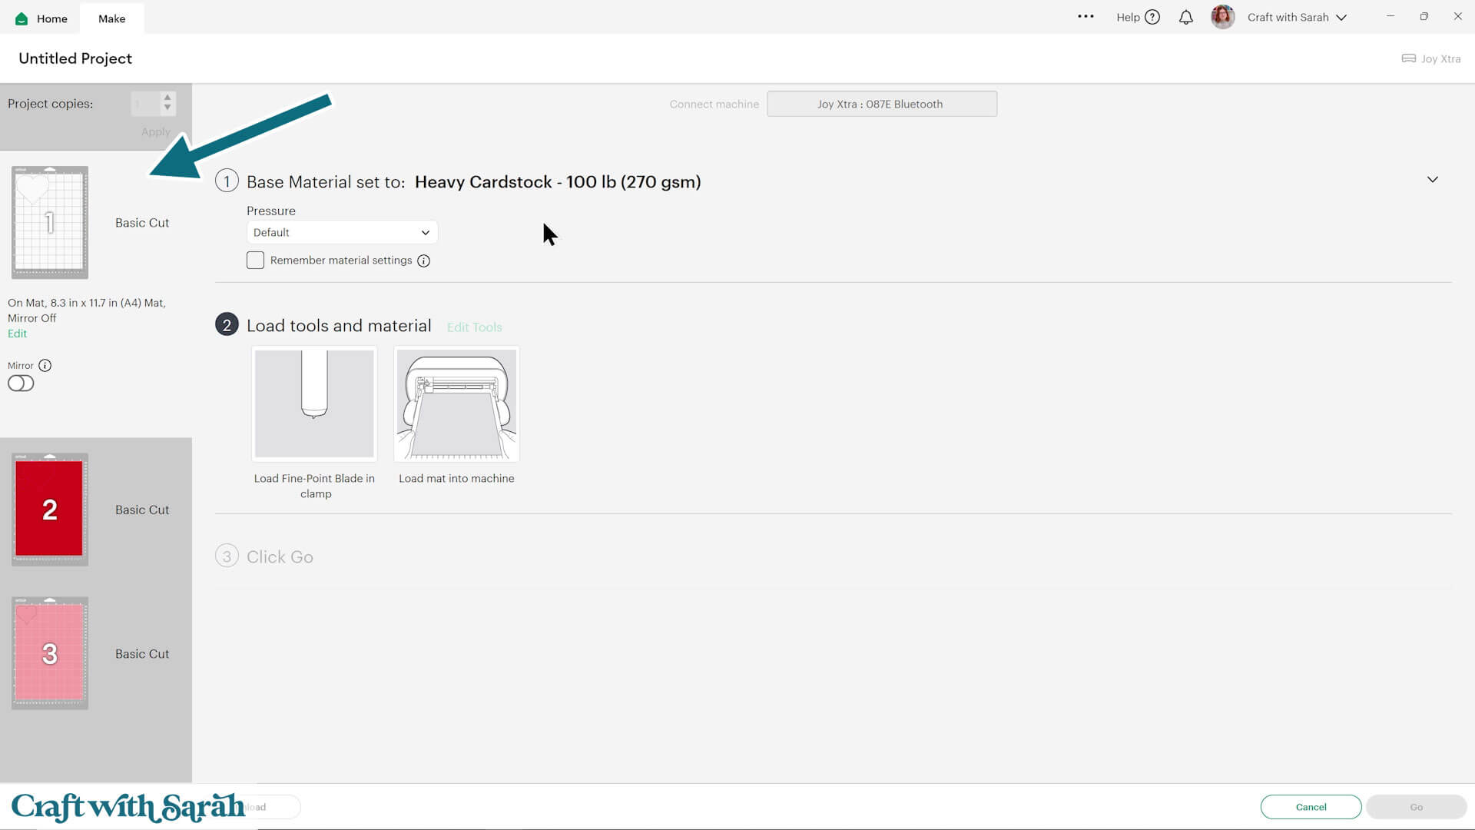The height and width of the screenshot is (830, 1475).
Task: Open the three-dots more options menu
Action: point(1086,17)
